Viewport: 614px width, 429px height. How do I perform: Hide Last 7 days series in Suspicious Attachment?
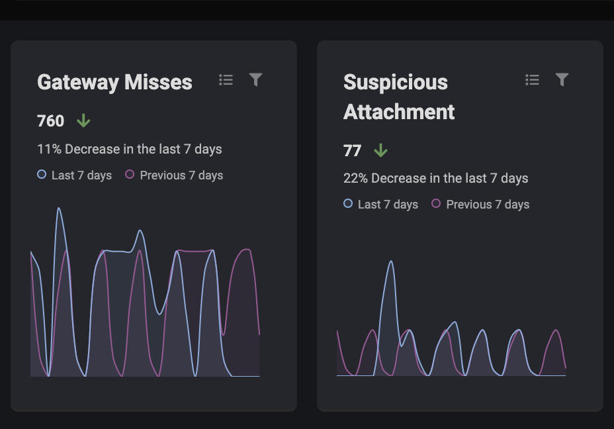coord(380,205)
